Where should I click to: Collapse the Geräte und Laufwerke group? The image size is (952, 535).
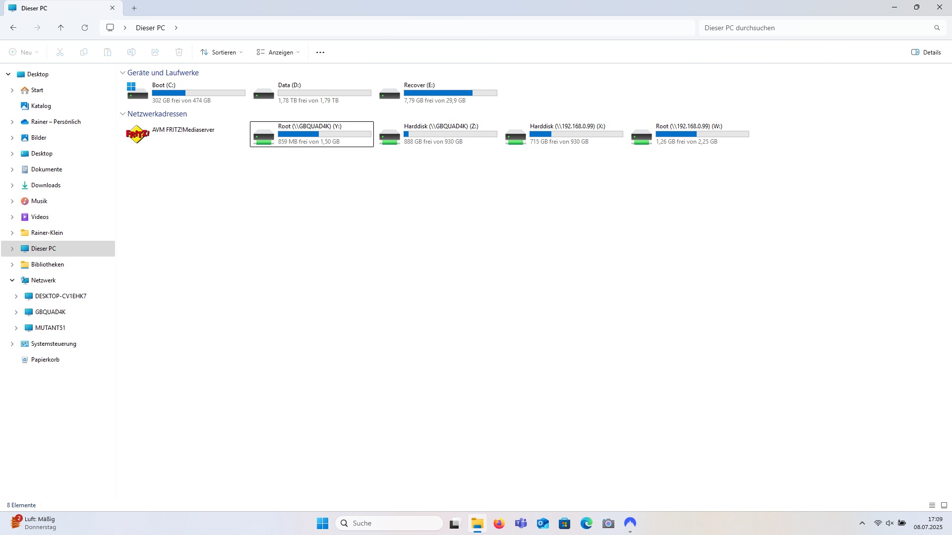122,73
